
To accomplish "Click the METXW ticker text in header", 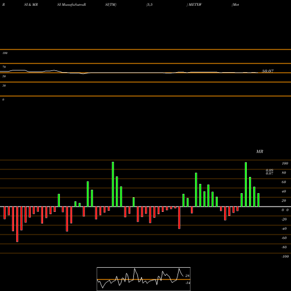I will click(195, 5).
